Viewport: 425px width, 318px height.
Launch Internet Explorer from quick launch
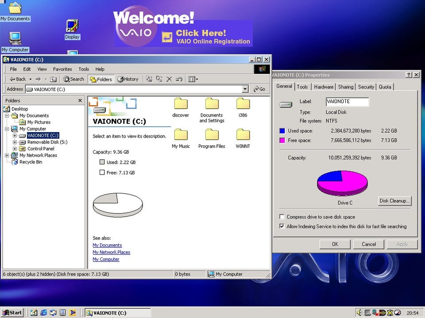coord(43,313)
